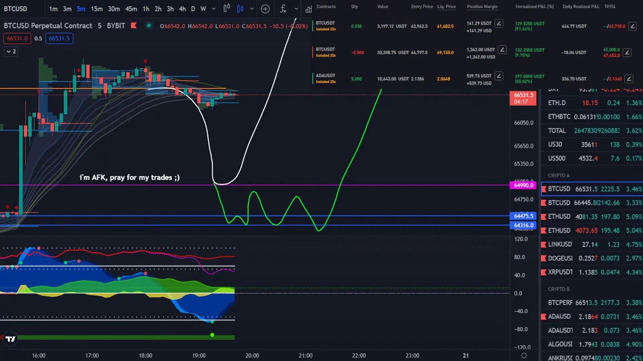Screen dimensions: 643x361
Task: Select US30 in the watchlist
Action: pos(592,144)
